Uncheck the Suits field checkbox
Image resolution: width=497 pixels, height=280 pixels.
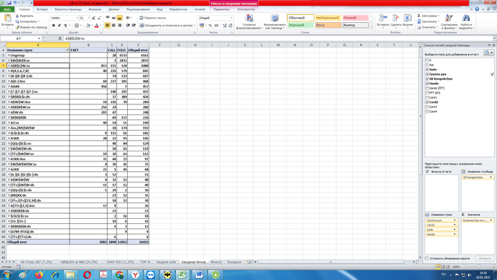[x=427, y=70]
